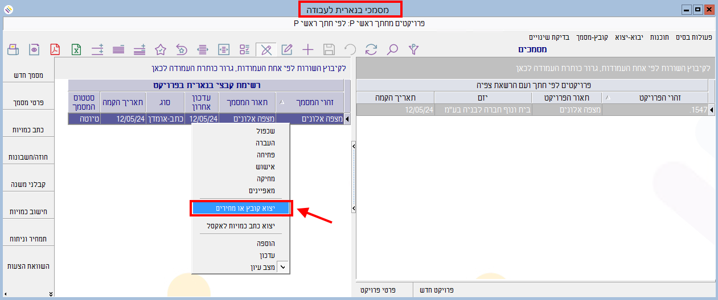Open search with the magnifying glass icon
This screenshot has height=300, width=718.
click(392, 49)
